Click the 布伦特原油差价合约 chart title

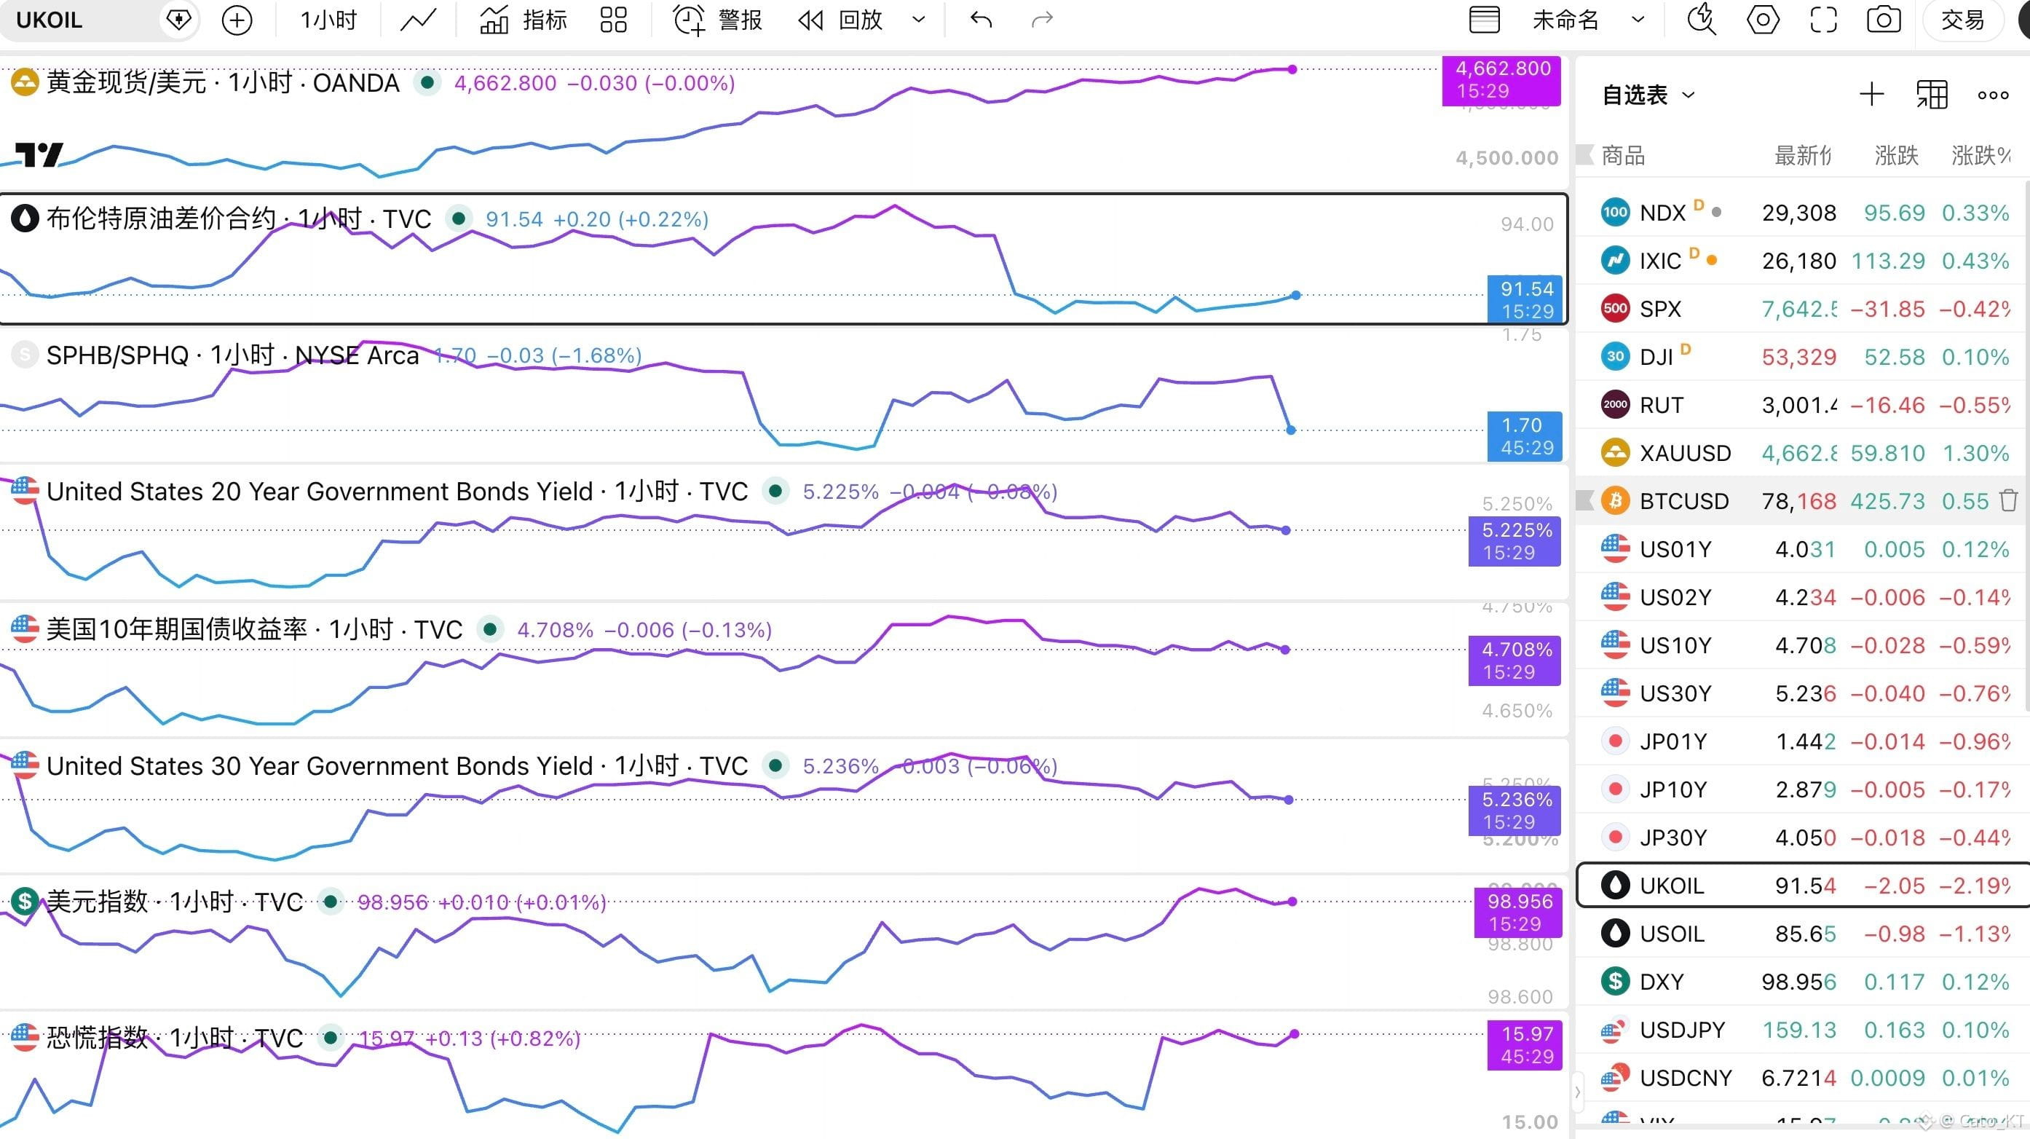click(239, 219)
